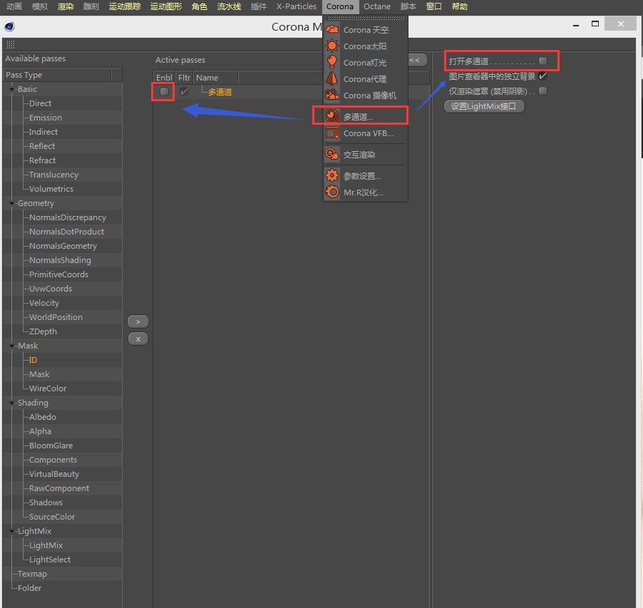Click the 设置LightMix接口 button
643x608 pixels.
pos(484,106)
